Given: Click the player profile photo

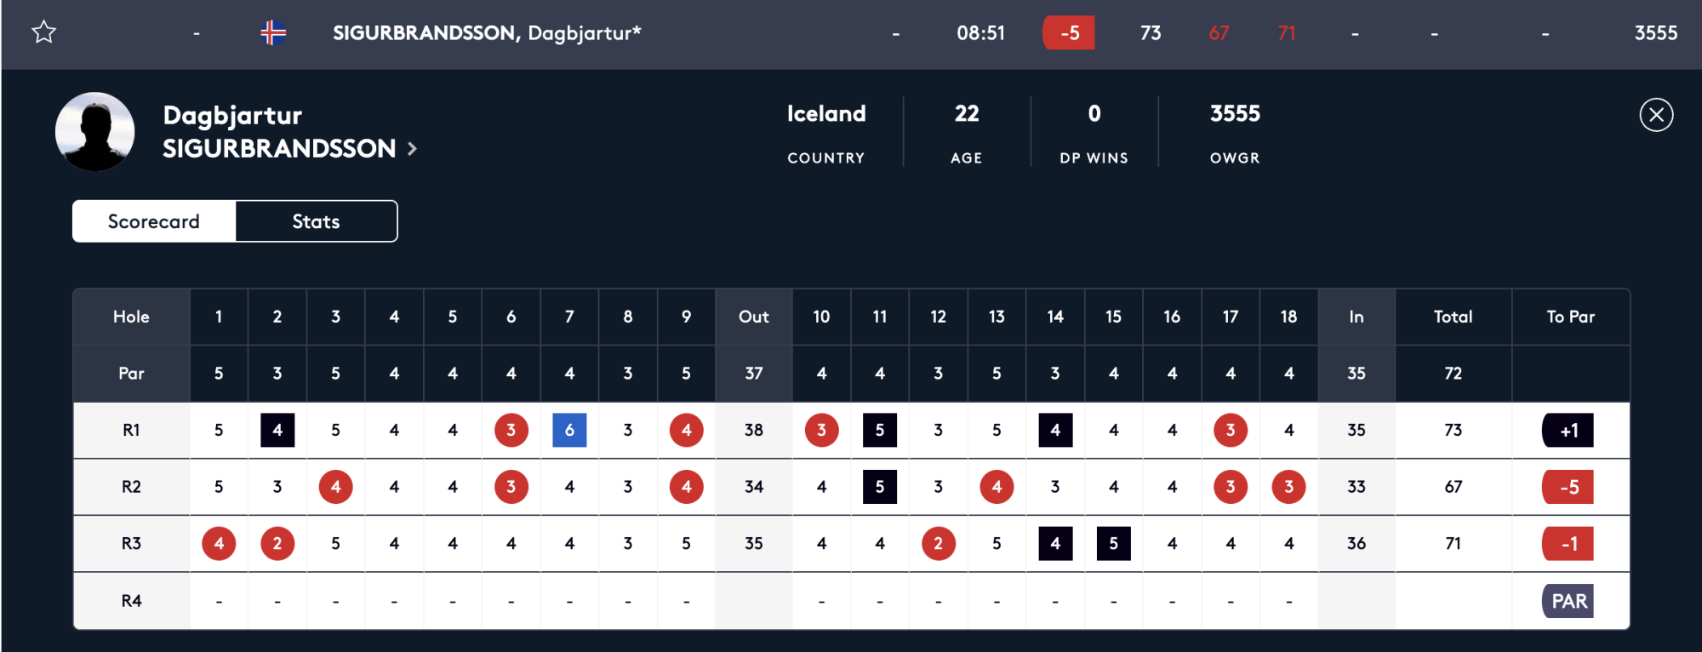Looking at the screenshot, I should (x=94, y=132).
